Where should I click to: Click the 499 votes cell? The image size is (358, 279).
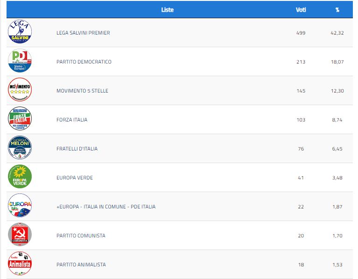(301, 33)
